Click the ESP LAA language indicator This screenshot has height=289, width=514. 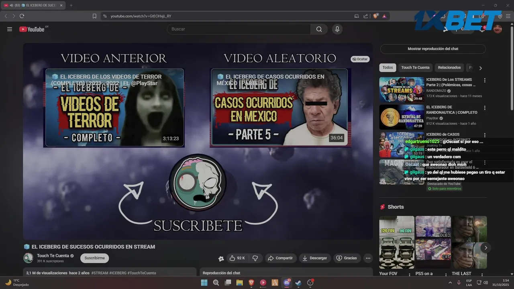pos(469,282)
